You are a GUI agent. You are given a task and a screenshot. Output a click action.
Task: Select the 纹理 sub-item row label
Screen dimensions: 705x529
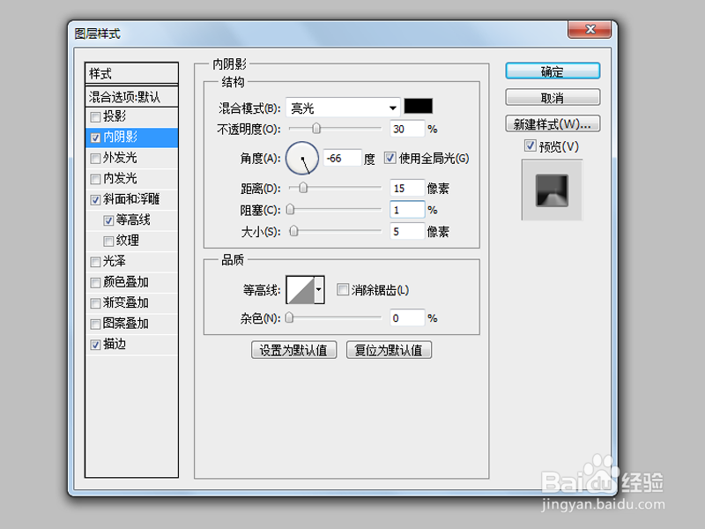128,241
